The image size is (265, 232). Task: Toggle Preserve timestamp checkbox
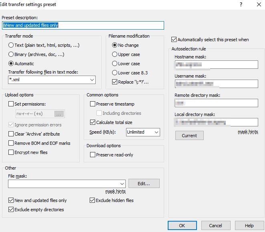pyautogui.click(x=93, y=104)
